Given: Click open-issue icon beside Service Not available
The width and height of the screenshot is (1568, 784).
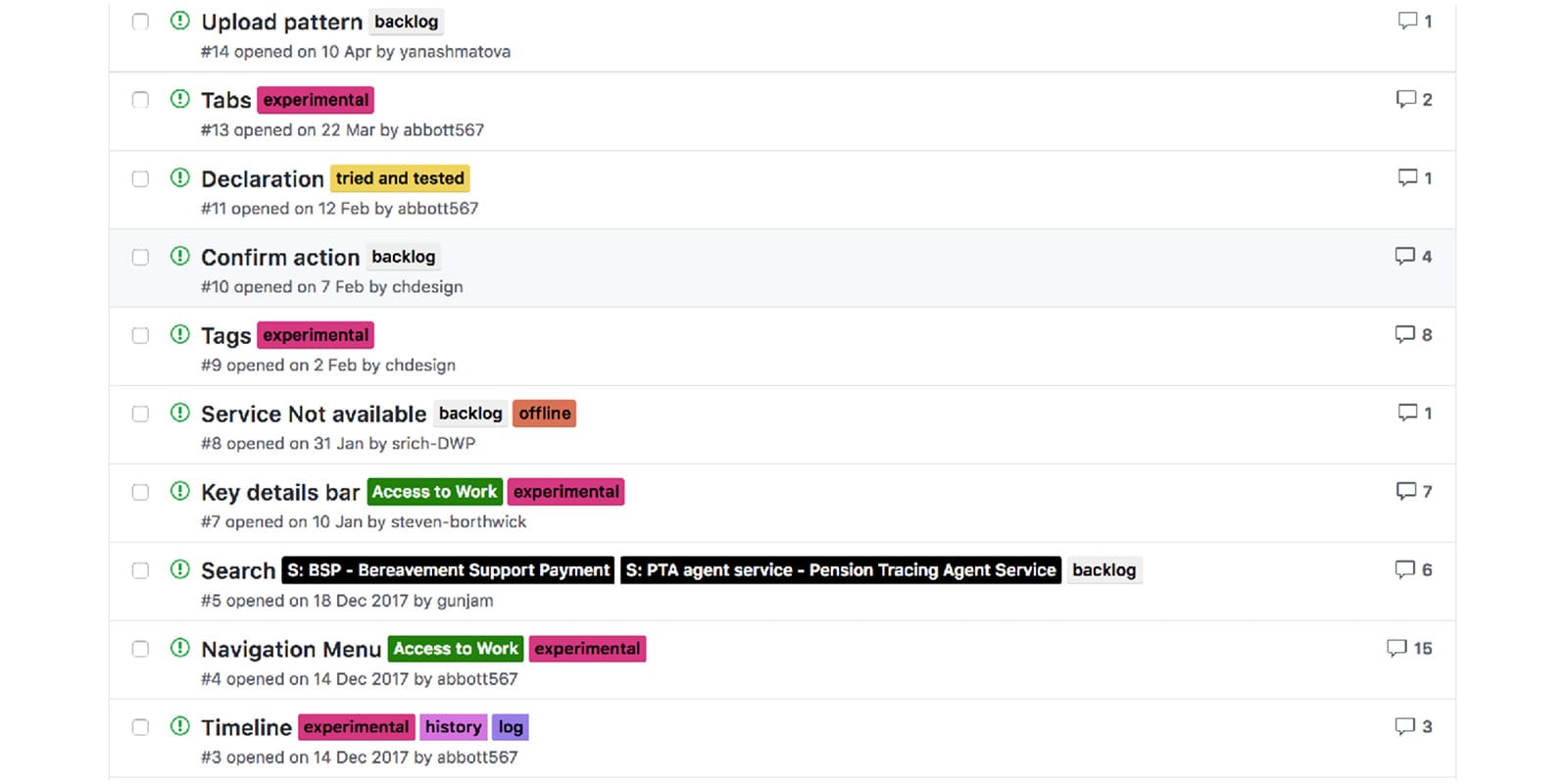Looking at the screenshot, I should point(179,413).
